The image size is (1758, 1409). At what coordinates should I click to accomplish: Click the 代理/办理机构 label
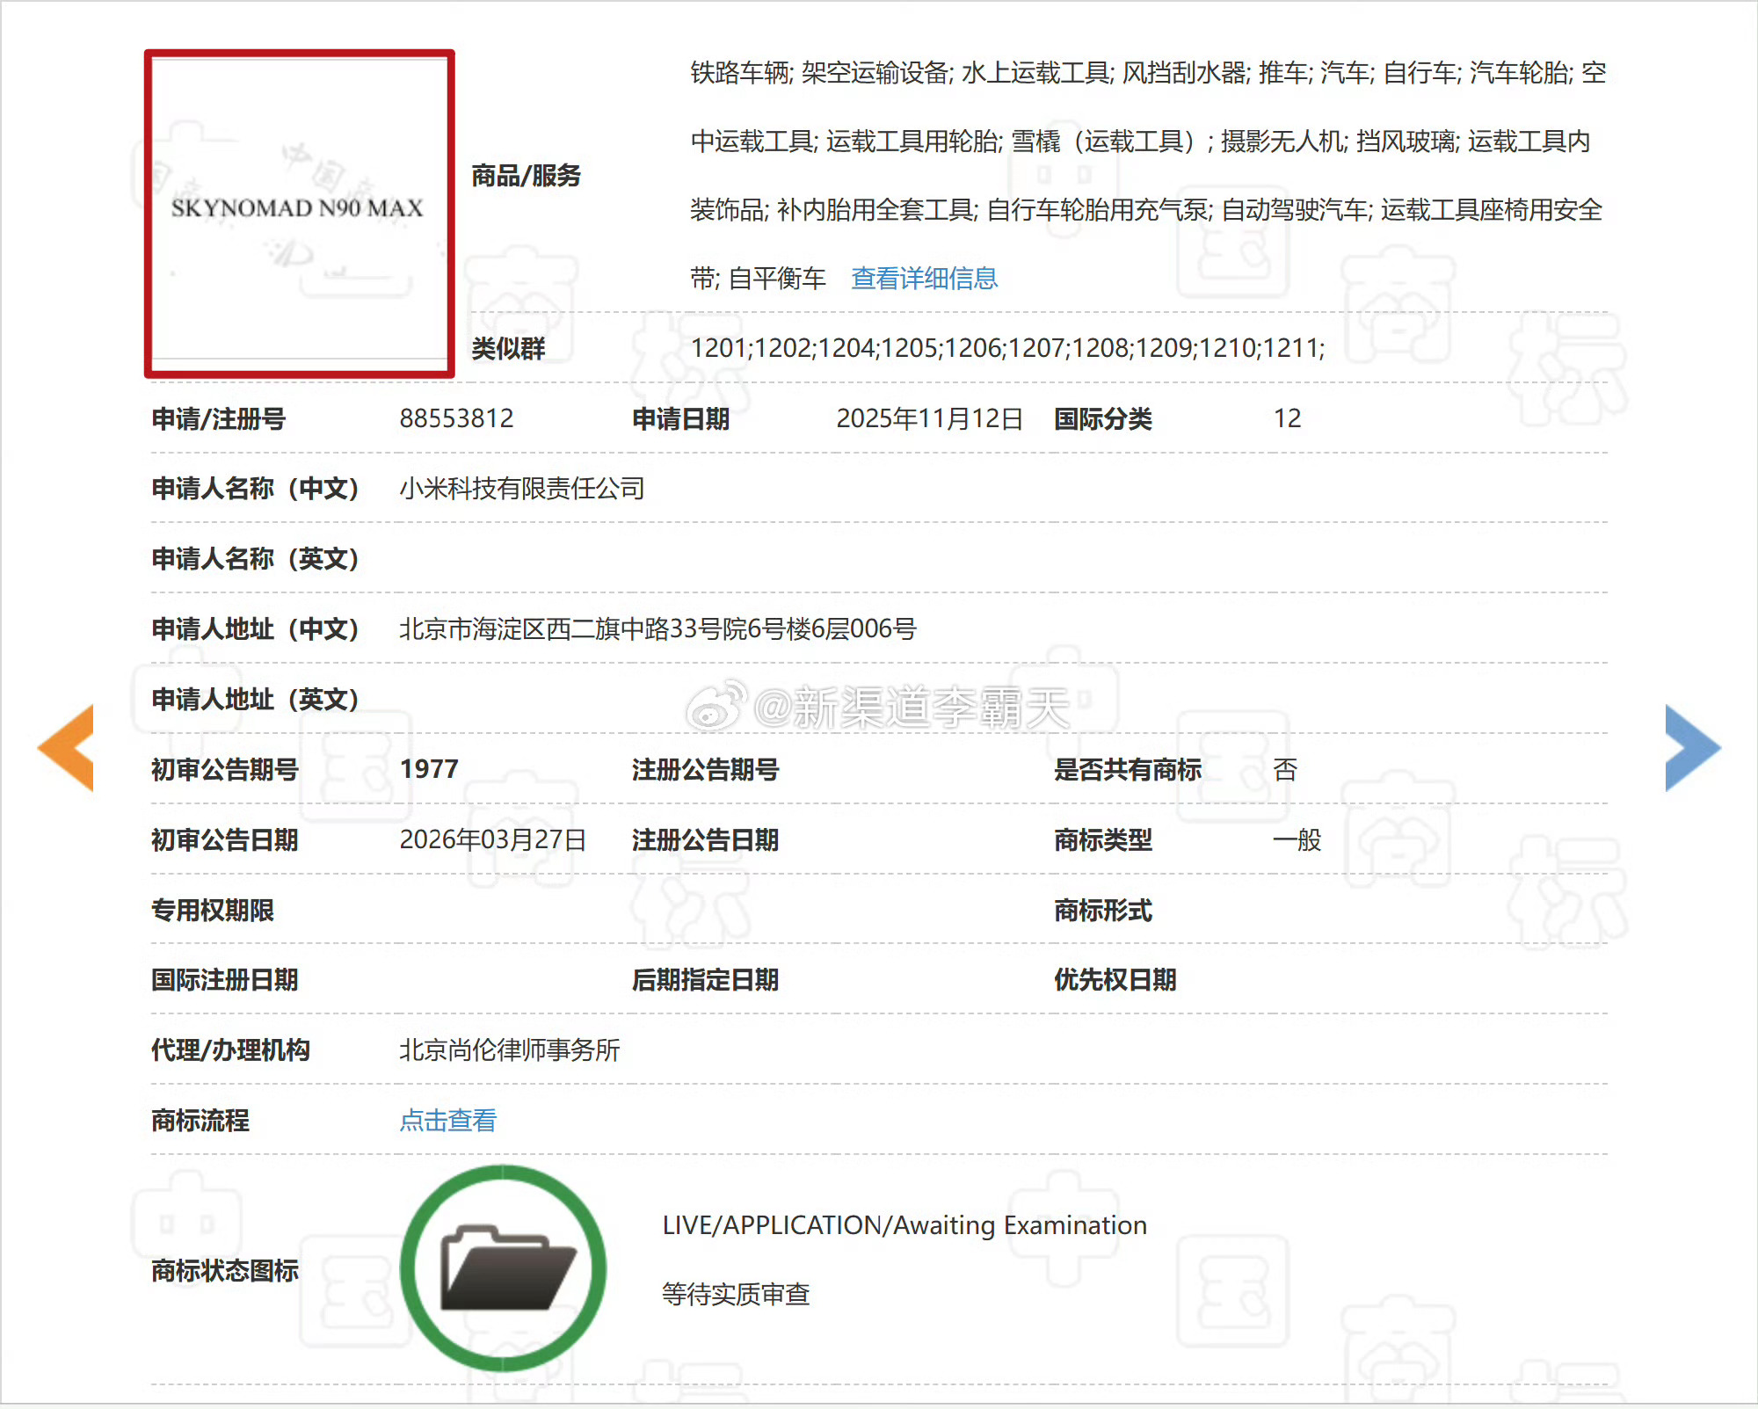point(230,1050)
